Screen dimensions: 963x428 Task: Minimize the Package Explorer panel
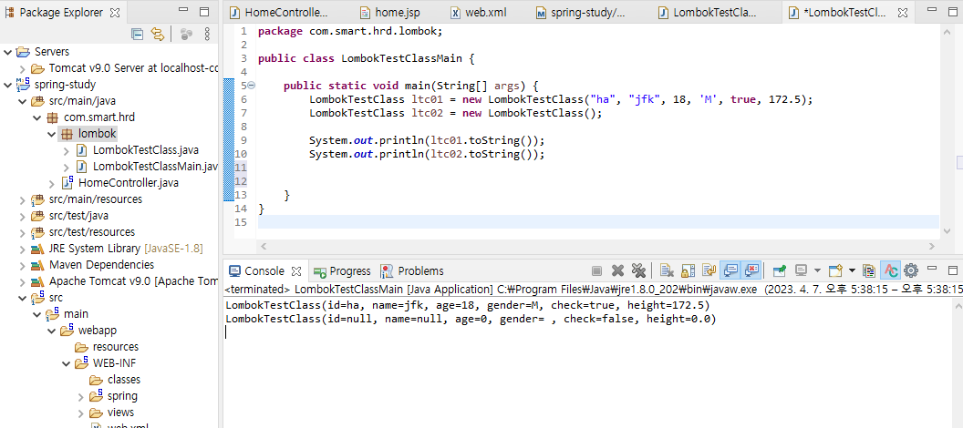click(183, 10)
